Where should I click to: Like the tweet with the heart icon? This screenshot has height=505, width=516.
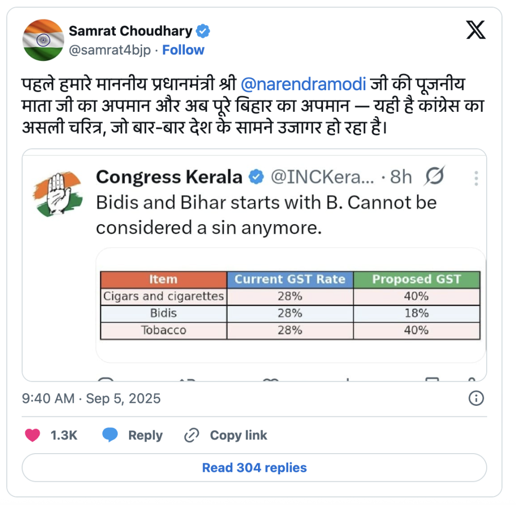coord(33,436)
